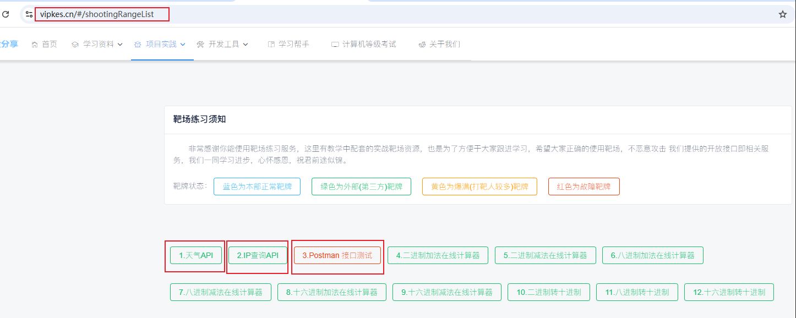The height and width of the screenshot is (318, 796).
Task: Click the 学习资料 layers icon
Action: [75, 44]
